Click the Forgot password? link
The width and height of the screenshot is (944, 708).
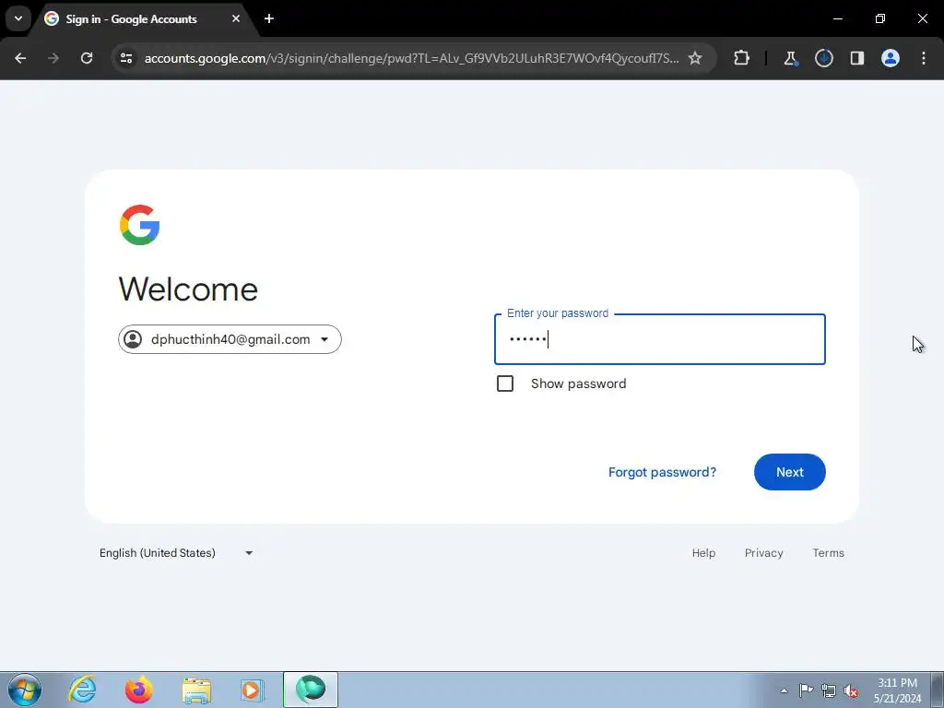[662, 472]
